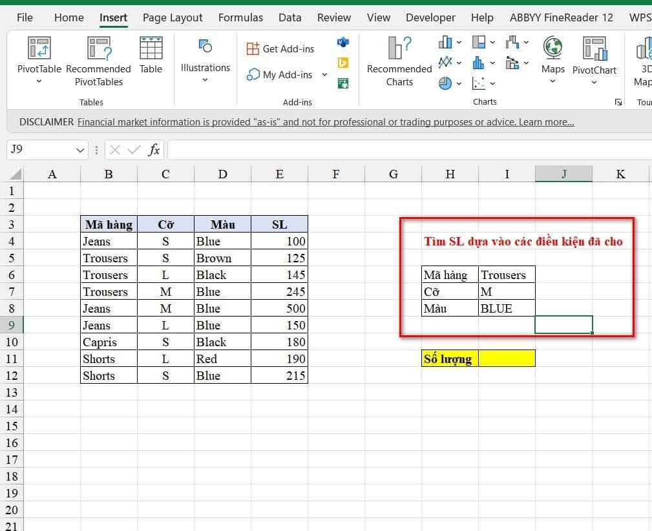The image size is (652, 531).
Task: Select the yellow Số lượng result cell
Action: 507,359
